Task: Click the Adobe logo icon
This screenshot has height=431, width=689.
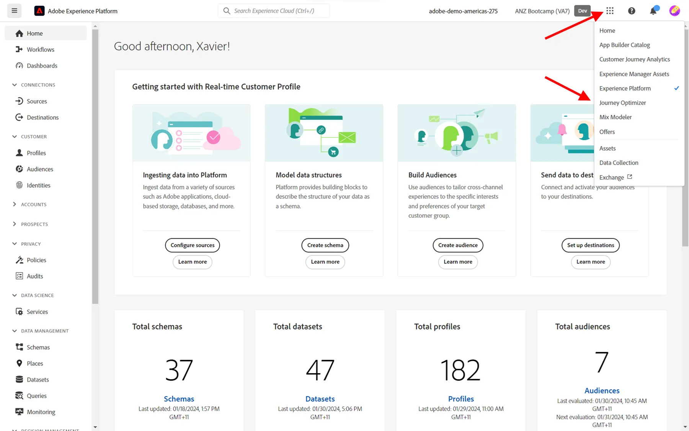Action: pyautogui.click(x=39, y=11)
